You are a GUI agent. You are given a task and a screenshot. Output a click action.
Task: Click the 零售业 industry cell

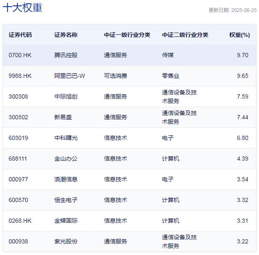pyautogui.click(x=171, y=76)
